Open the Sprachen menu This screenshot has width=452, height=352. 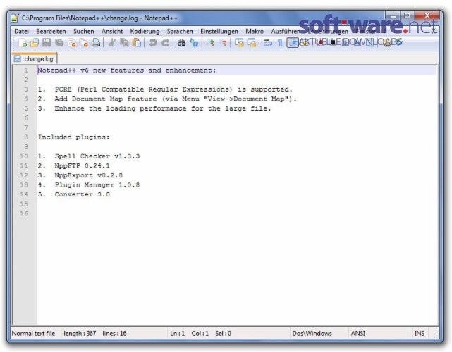[x=180, y=31]
